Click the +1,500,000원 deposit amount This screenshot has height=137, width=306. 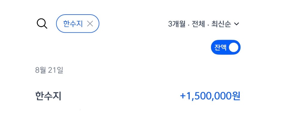[210, 96]
